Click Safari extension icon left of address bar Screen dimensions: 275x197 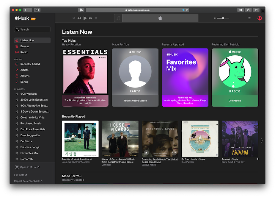81,10
